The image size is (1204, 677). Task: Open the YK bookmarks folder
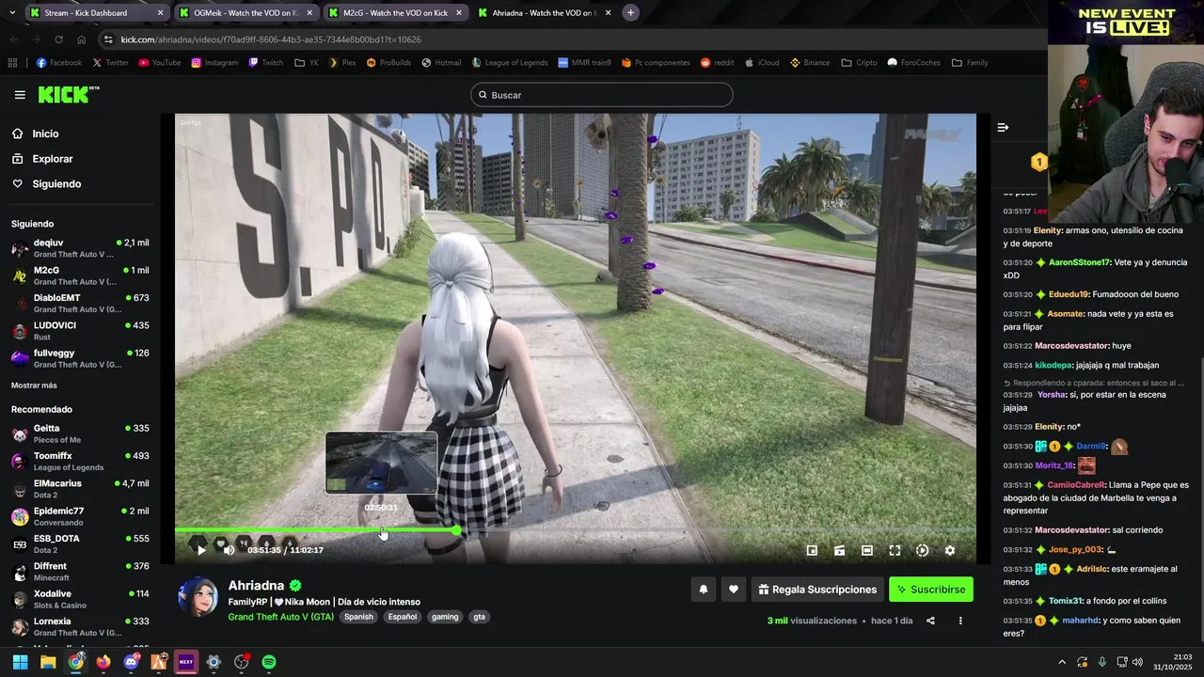click(x=307, y=63)
